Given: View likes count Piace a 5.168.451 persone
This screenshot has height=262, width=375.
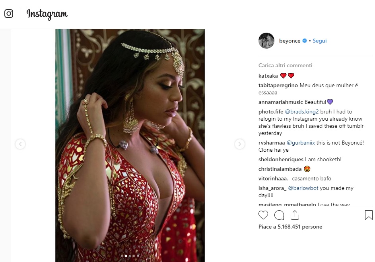Looking at the screenshot, I should 290,227.
